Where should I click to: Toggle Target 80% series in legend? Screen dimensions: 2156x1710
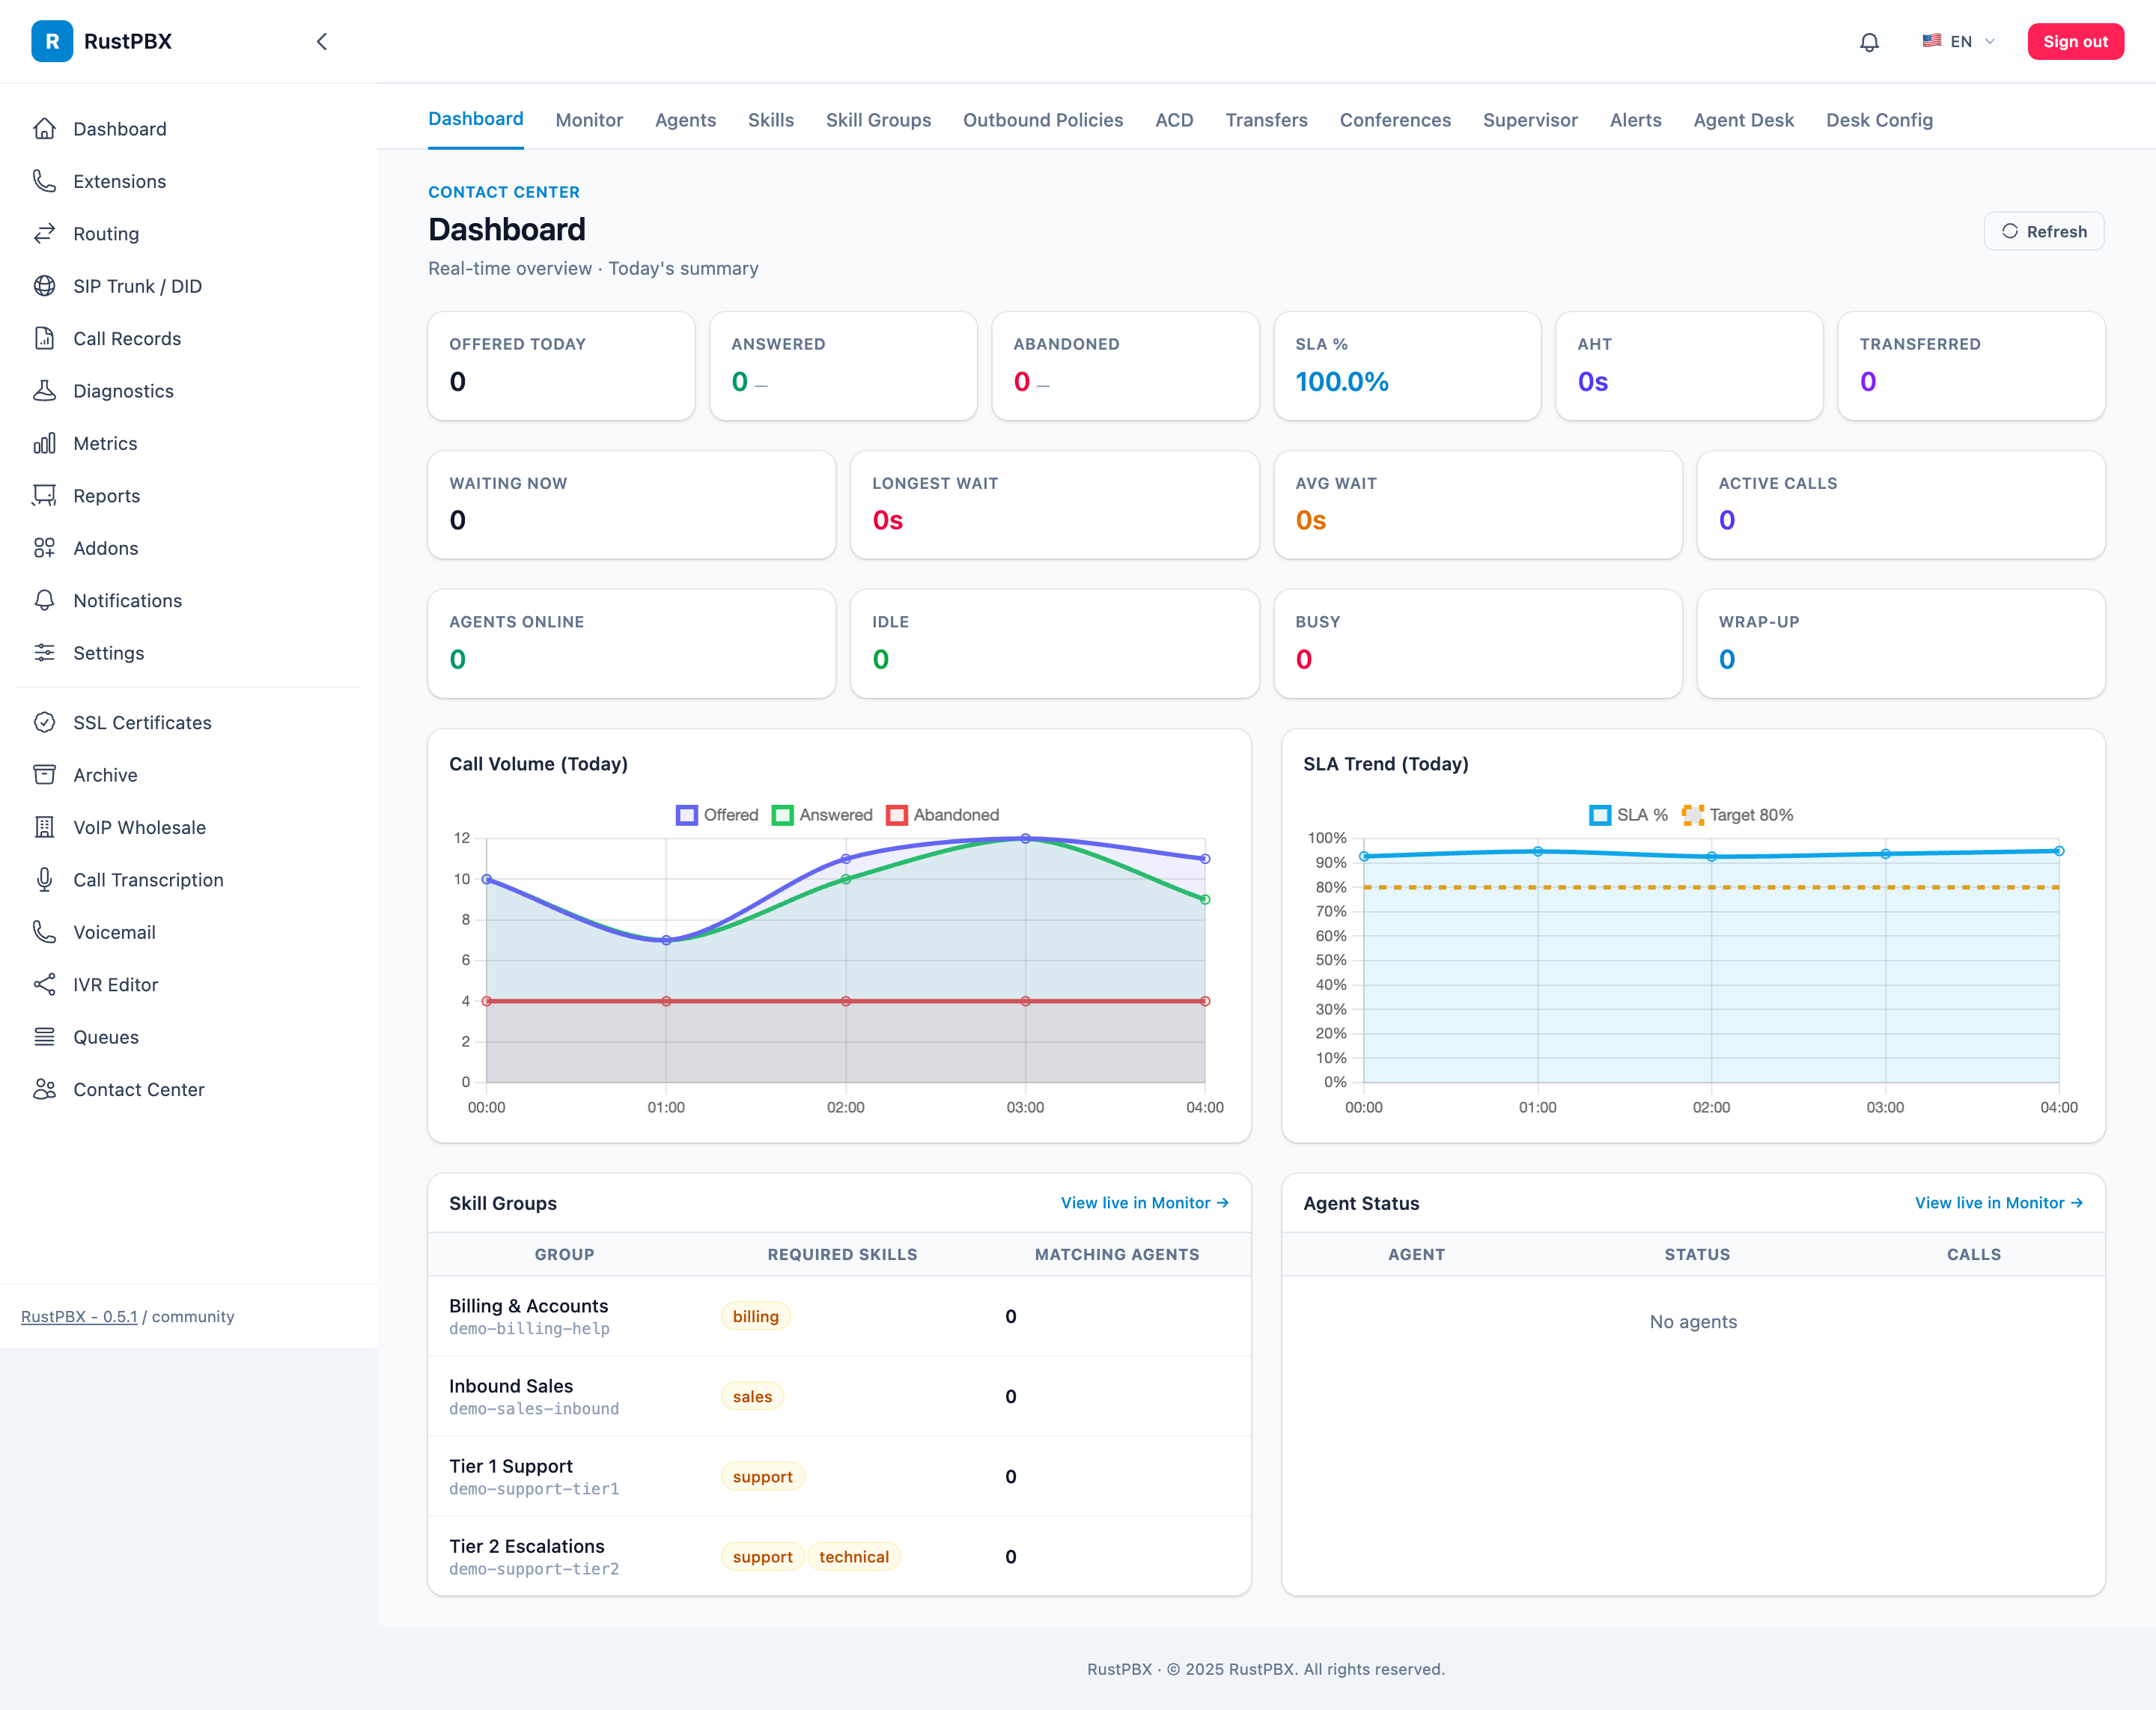(1737, 815)
